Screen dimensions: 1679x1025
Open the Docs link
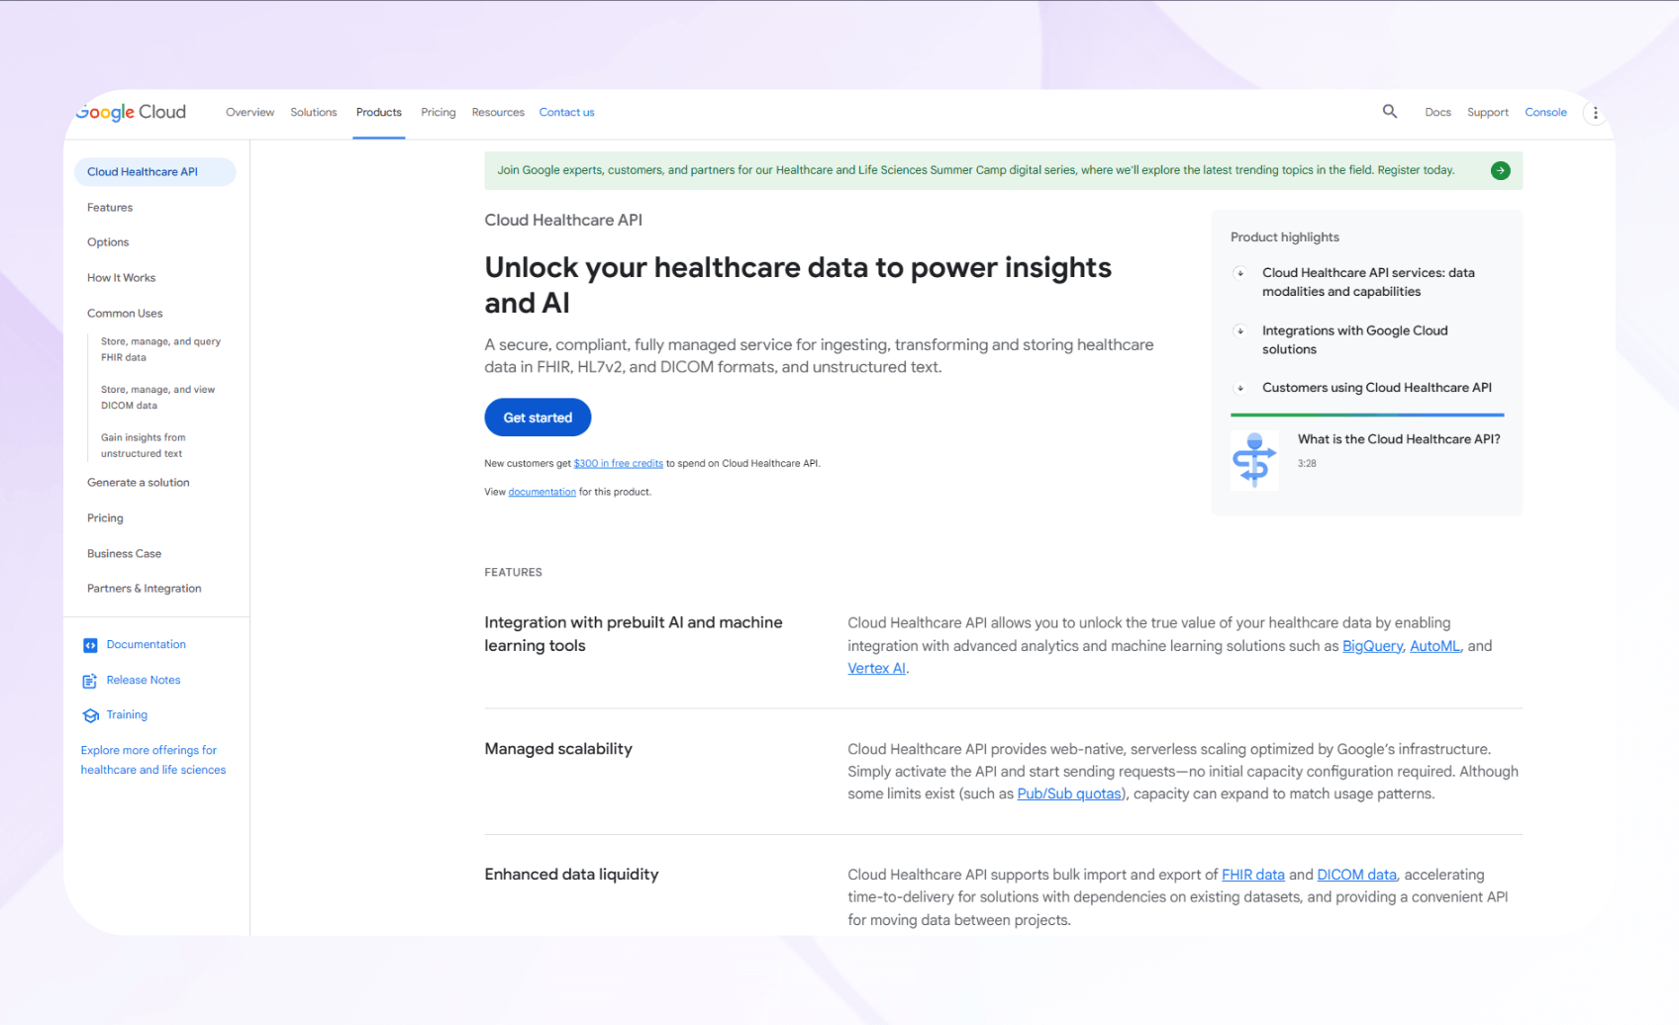tap(1437, 113)
